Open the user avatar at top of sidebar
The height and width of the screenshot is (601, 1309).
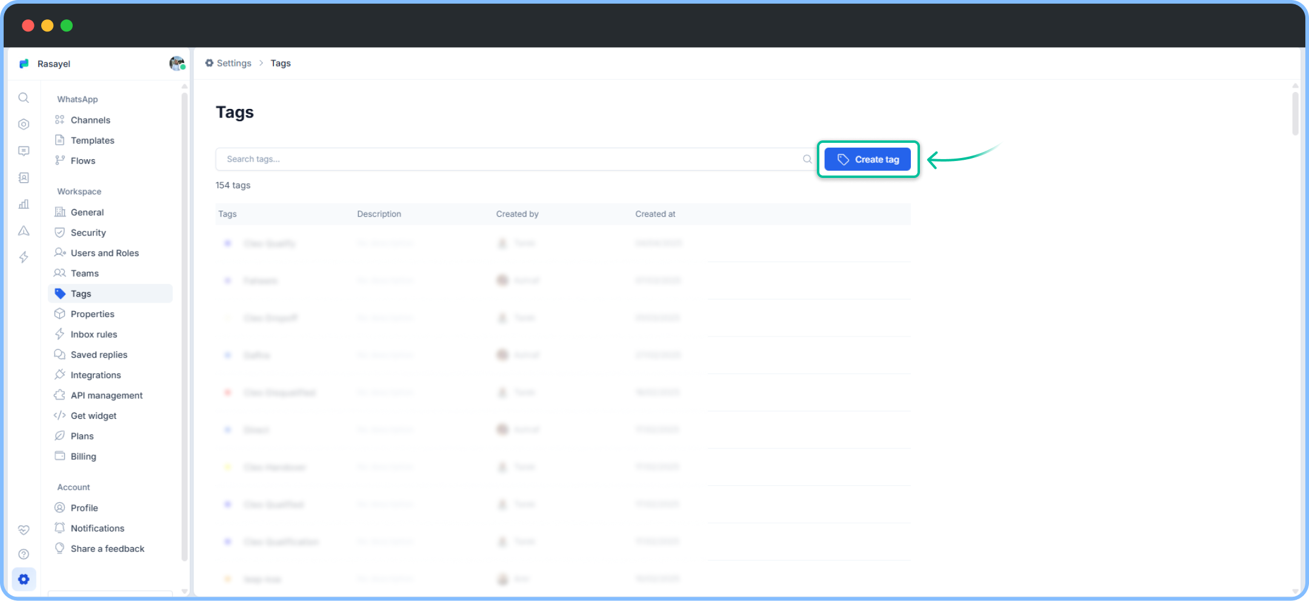pyautogui.click(x=177, y=64)
